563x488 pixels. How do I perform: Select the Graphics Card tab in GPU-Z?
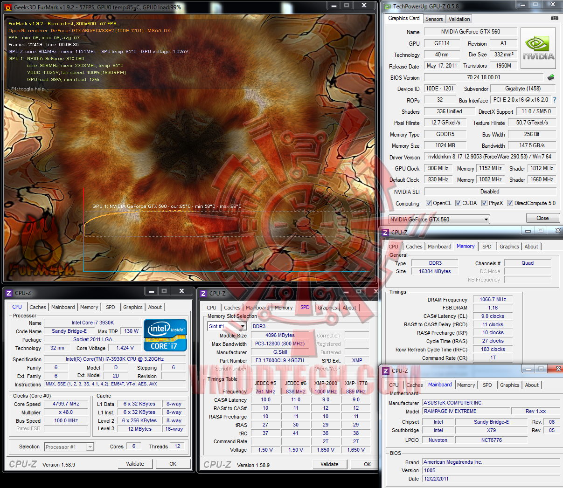coord(404,18)
